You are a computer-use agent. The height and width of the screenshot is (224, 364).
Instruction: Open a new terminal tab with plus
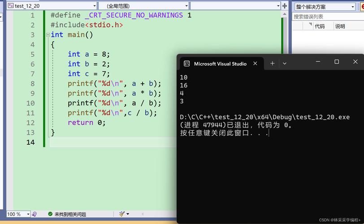pos(272,63)
